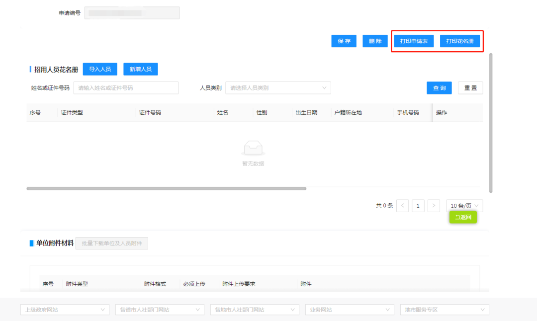Click 批量下载单位及人员附件 button
This screenshot has height=321, width=537.
[x=112, y=243]
